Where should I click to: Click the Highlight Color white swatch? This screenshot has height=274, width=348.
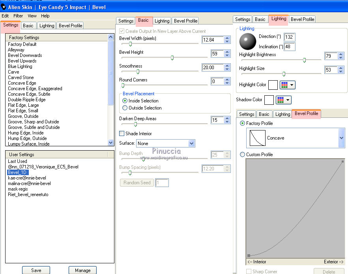pos(273,85)
